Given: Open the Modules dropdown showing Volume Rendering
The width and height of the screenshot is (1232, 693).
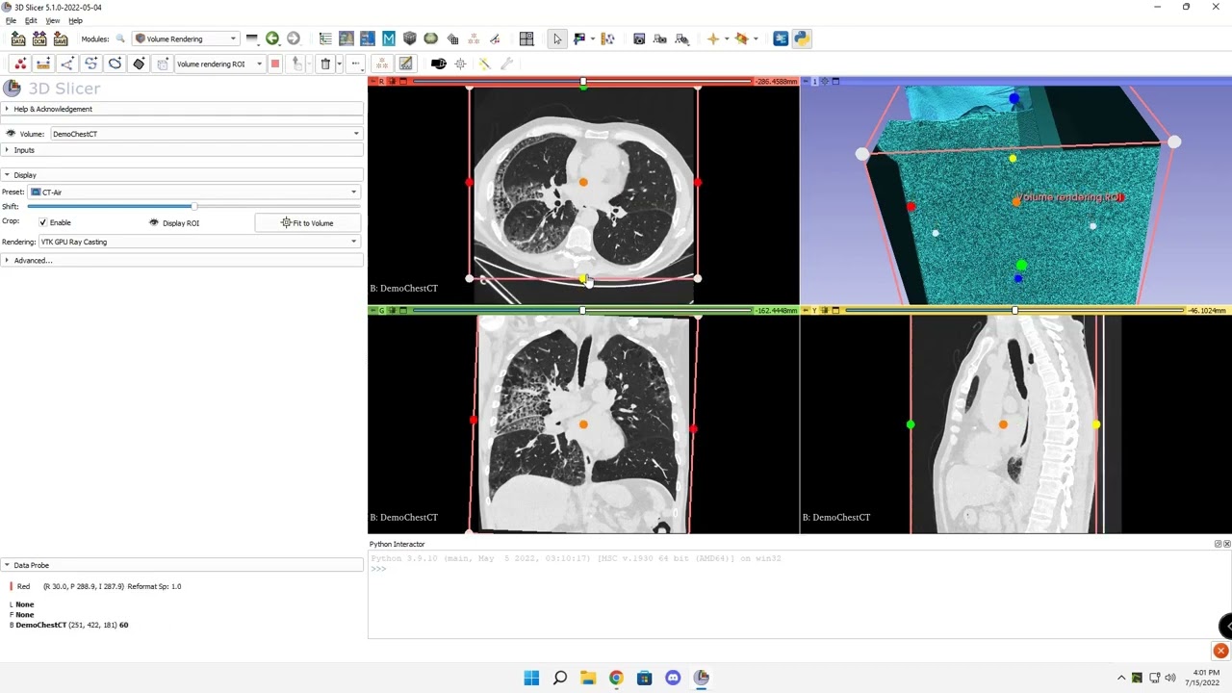Looking at the screenshot, I should coord(186,38).
